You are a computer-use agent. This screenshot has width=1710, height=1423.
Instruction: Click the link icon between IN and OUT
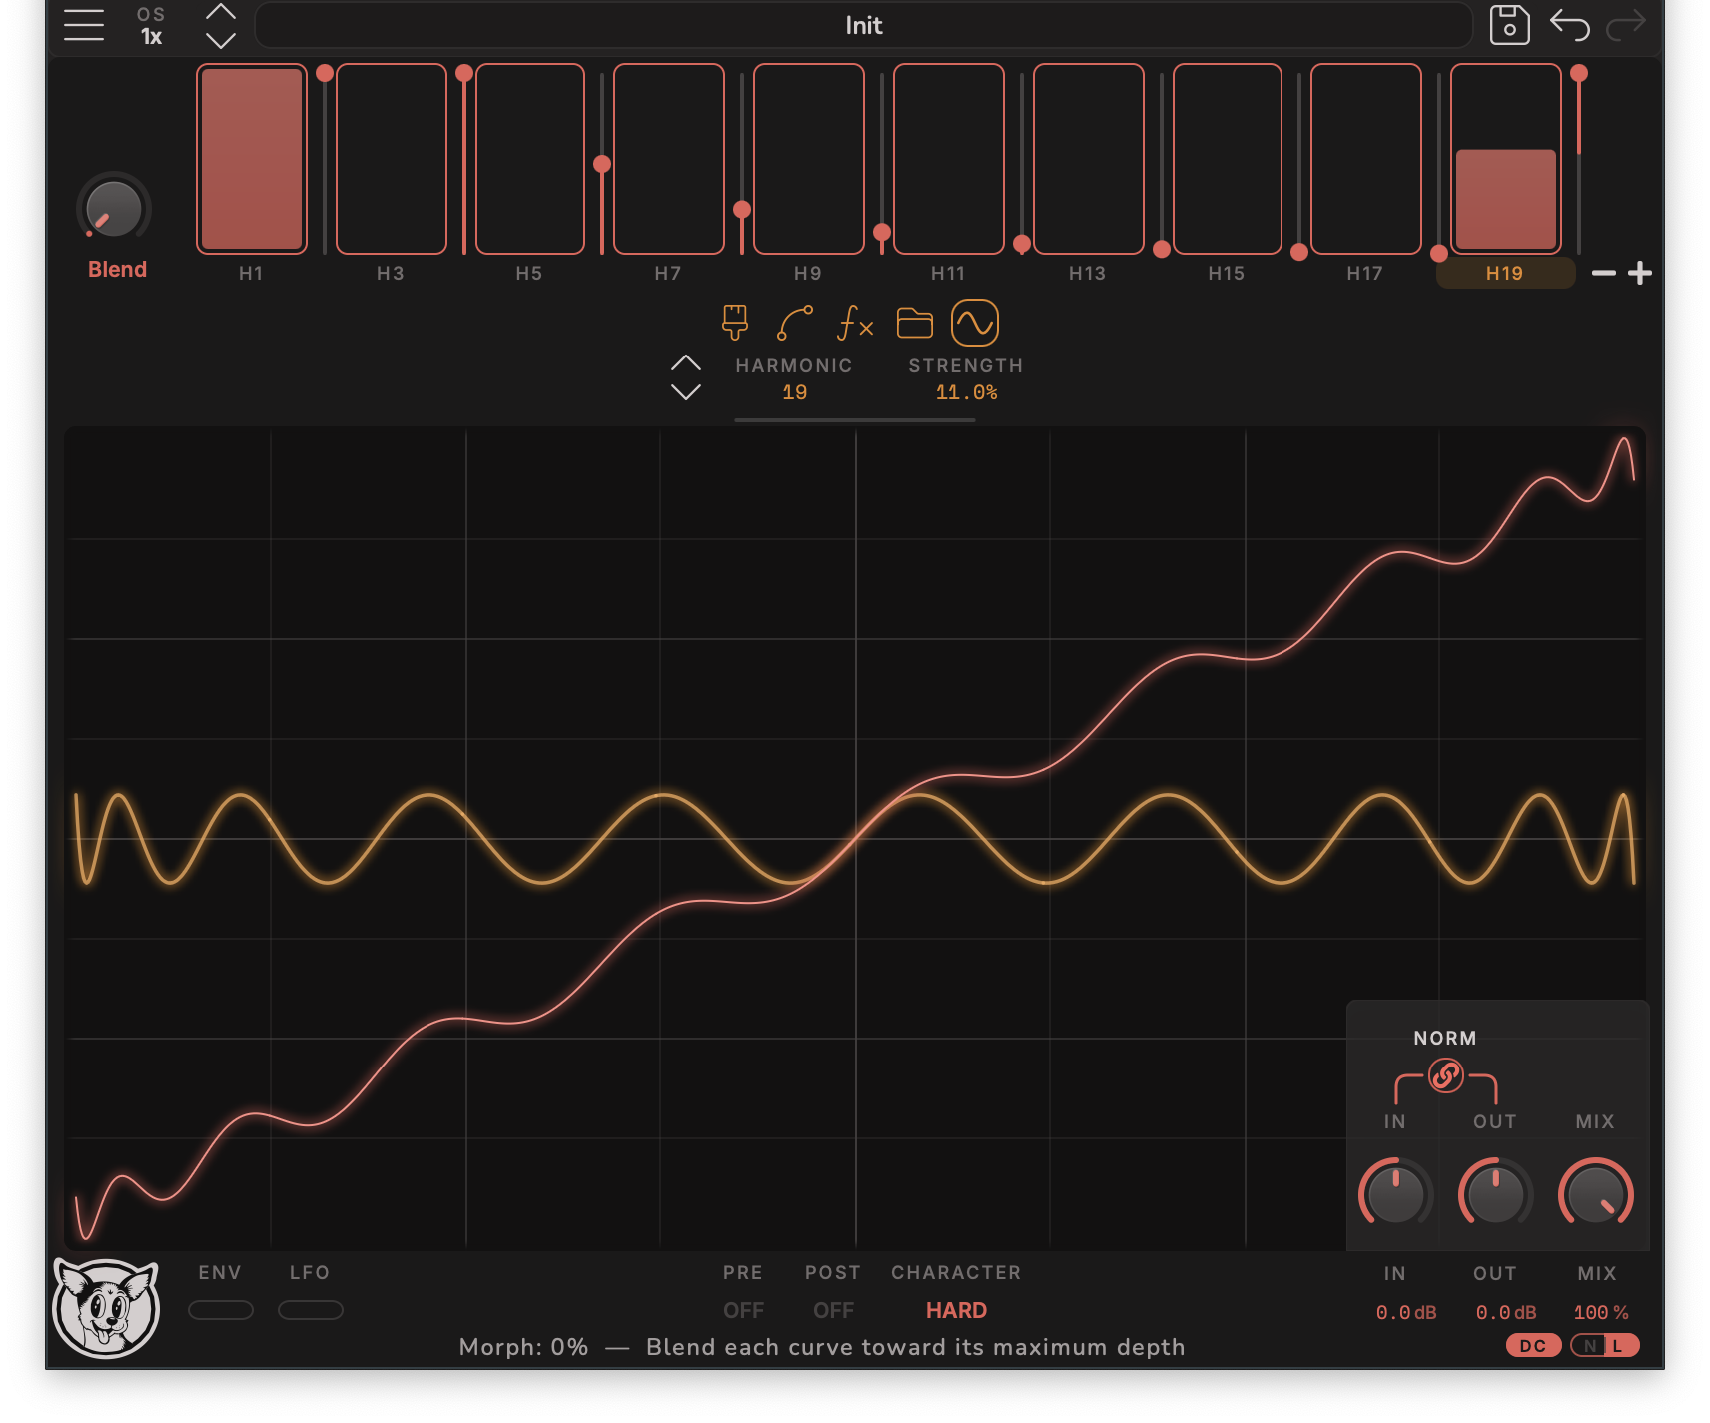click(x=1445, y=1075)
